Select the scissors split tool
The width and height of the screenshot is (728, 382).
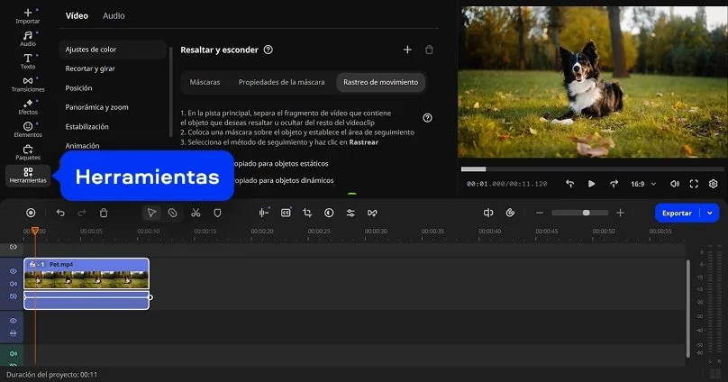click(x=196, y=213)
